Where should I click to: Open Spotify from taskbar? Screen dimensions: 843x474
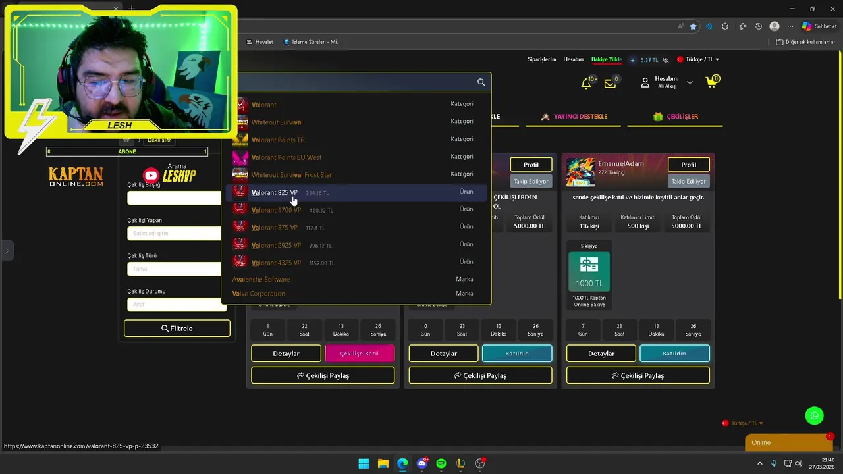pos(441,463)
